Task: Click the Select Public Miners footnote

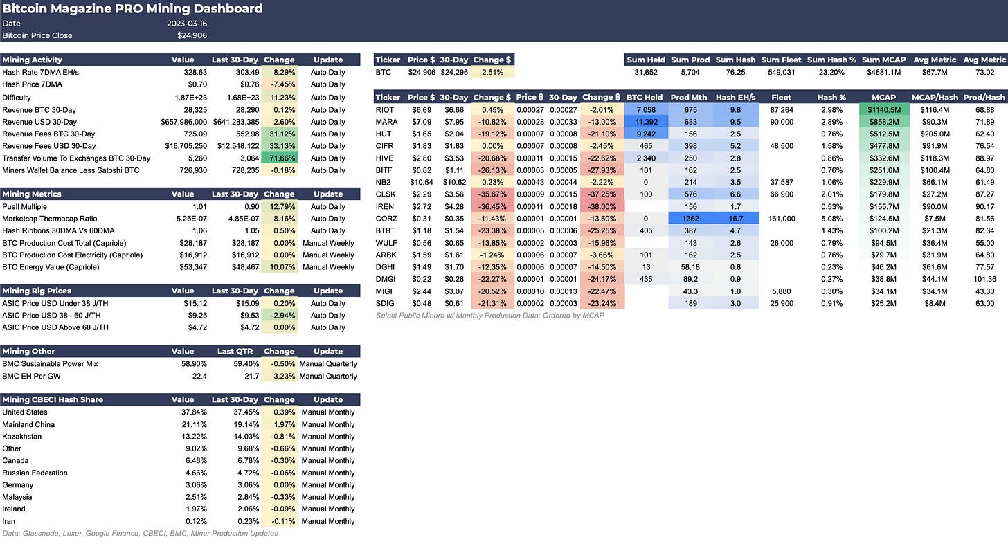Action: pyautogui.click(x=490, y=315)
